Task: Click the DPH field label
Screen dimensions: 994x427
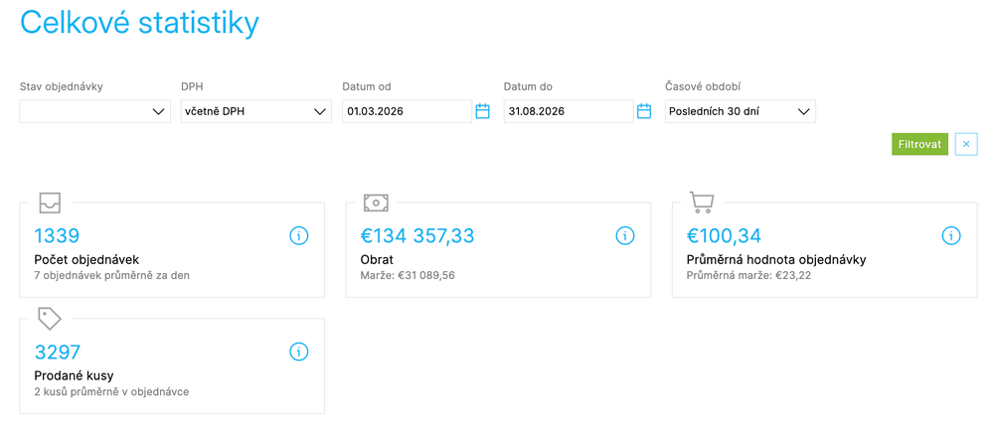Action: [x=191, y=86]
